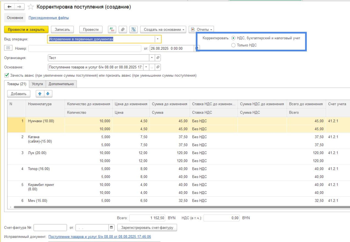350x242 pixels.
Task: Move the selected row up
Action: click(40, 94)
